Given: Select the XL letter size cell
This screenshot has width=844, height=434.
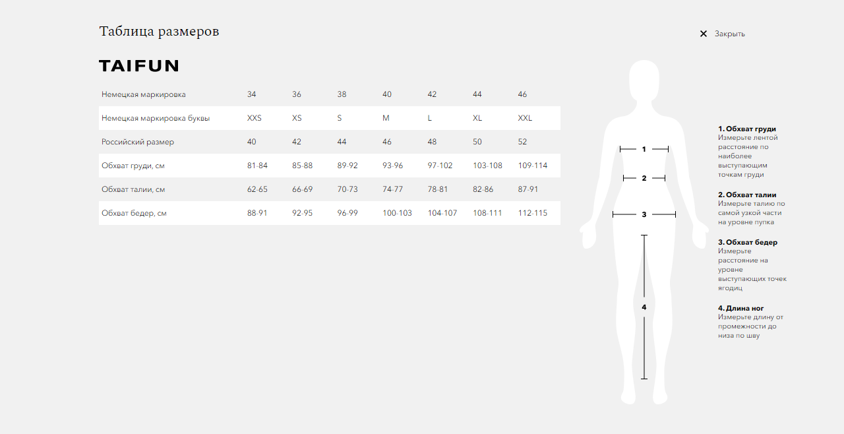Looking at the screenshot, I should click(477, 118).
